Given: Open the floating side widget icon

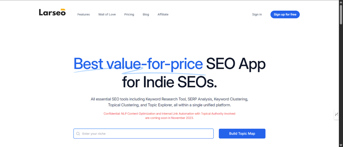Looking at the screenshot, I should pyautogui.click(x=336, y=114).
